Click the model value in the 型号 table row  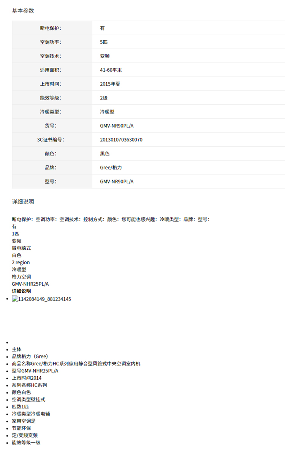(117, 182)
